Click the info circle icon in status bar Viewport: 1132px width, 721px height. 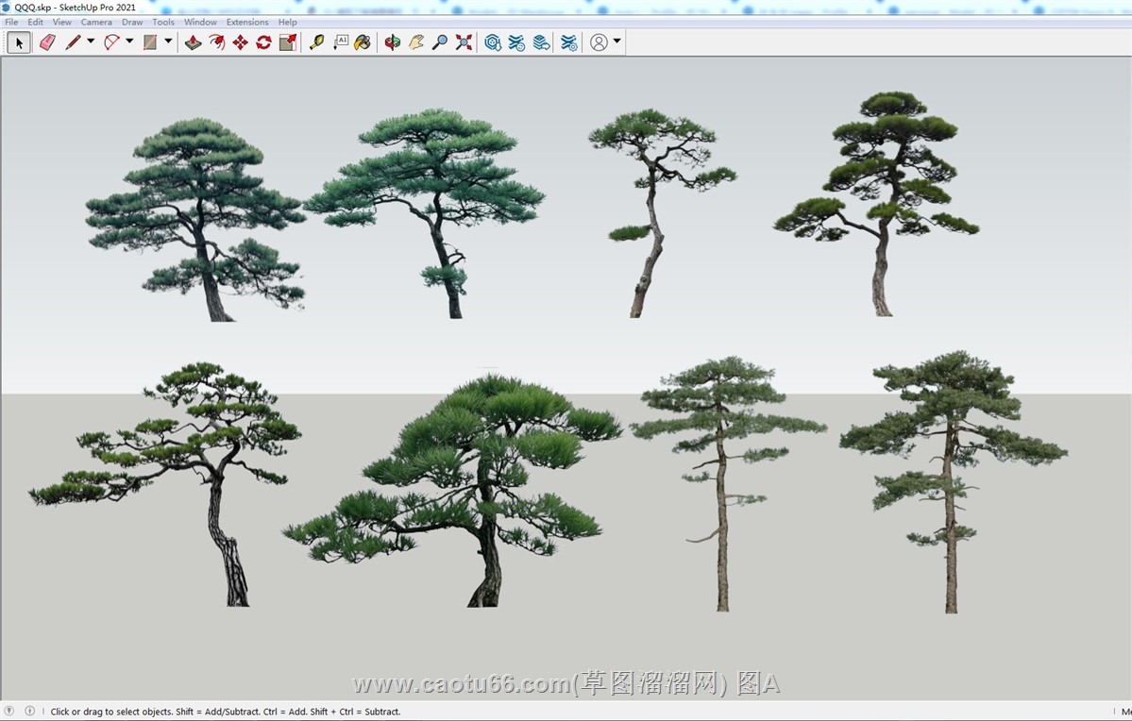click(29, 711)
